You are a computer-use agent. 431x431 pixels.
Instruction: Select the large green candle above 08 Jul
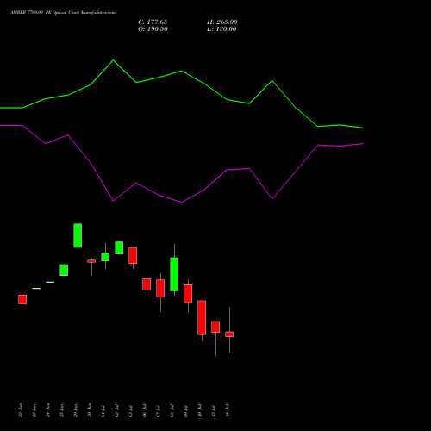click(174, 274)
